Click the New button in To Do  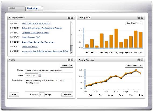tap(14, 95)
